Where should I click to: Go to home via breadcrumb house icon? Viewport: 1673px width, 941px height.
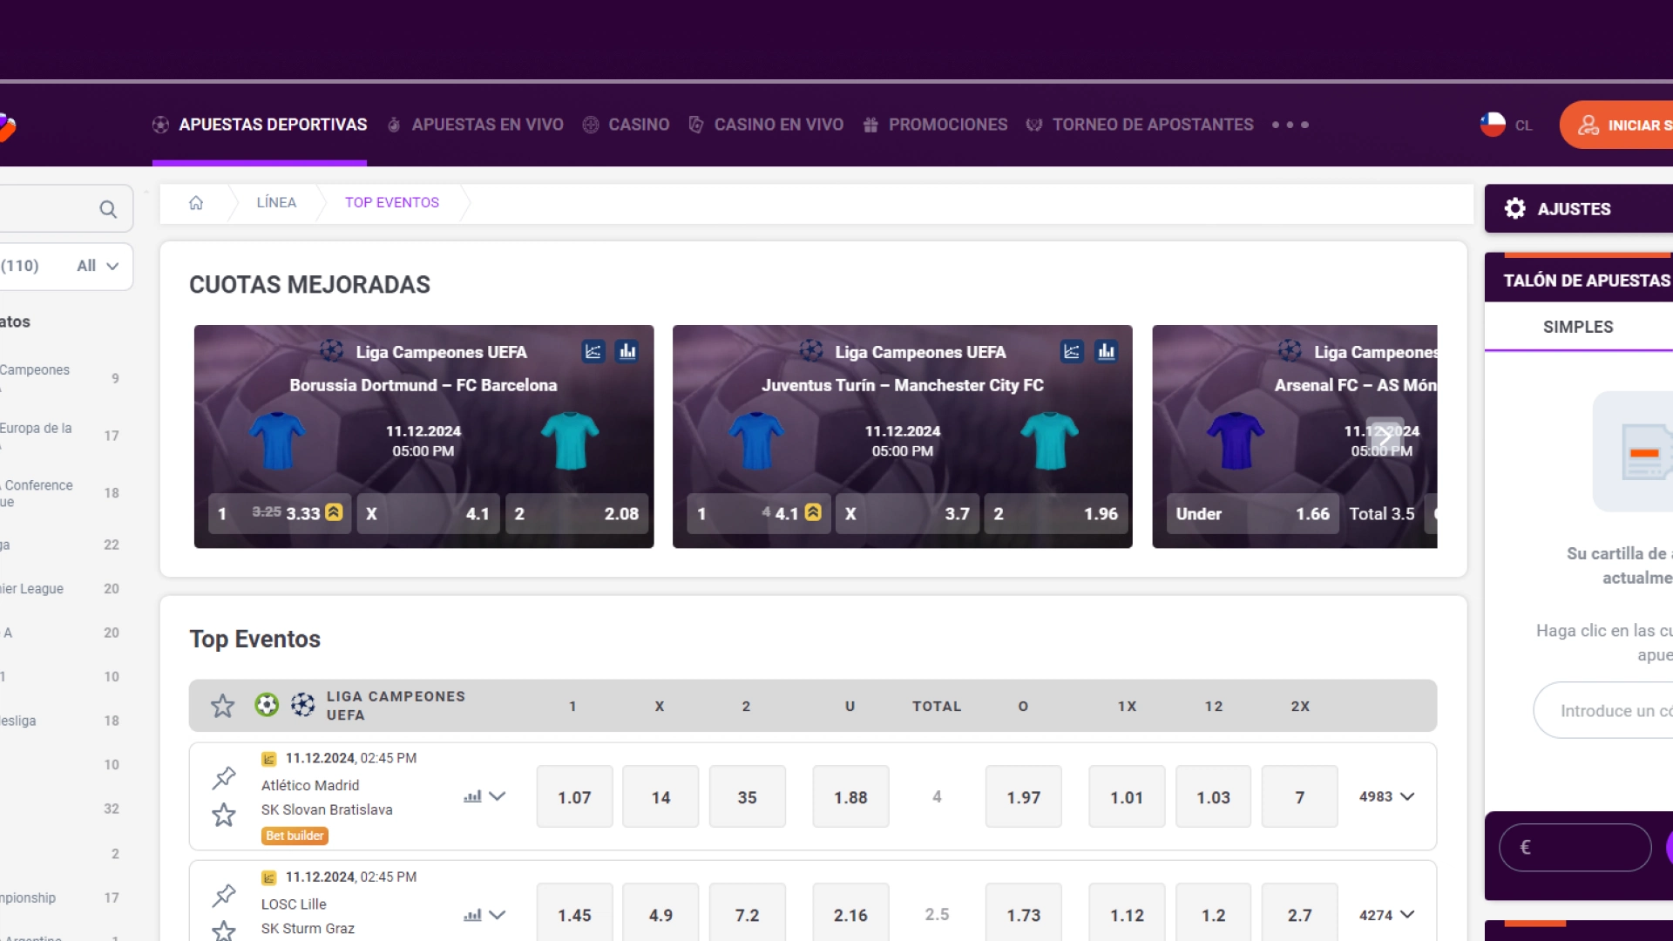pos(196,202)
